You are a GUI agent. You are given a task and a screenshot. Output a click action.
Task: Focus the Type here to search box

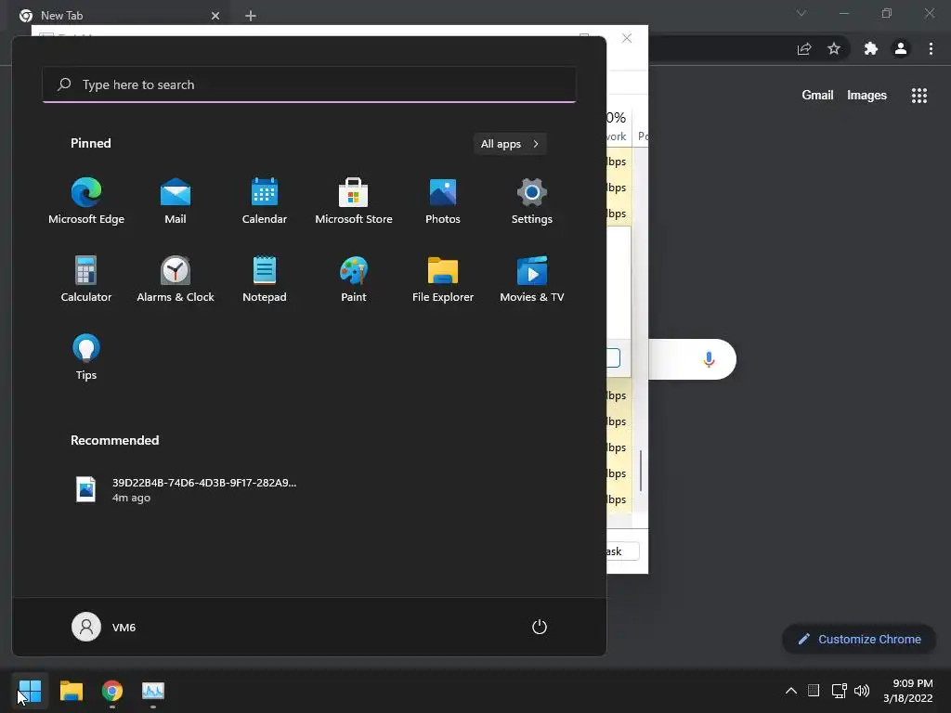click(308, 84)
